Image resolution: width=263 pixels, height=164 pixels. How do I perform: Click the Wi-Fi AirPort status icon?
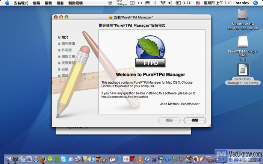(163, 3)
